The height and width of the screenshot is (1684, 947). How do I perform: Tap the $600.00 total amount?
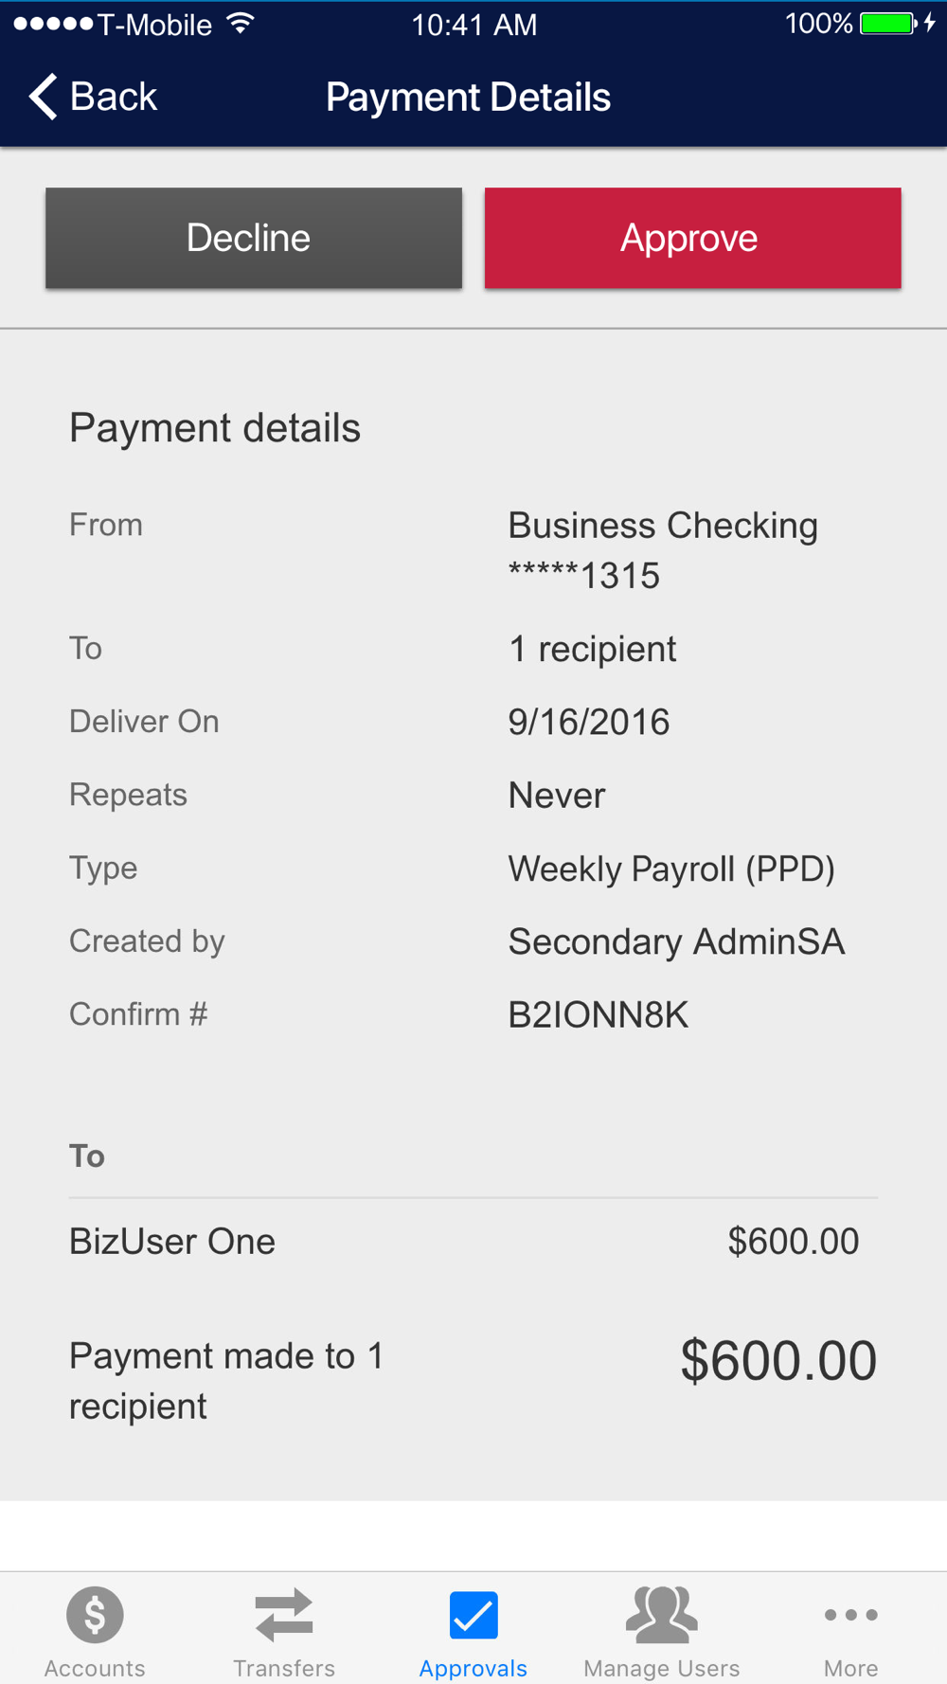coord(777,1361)
